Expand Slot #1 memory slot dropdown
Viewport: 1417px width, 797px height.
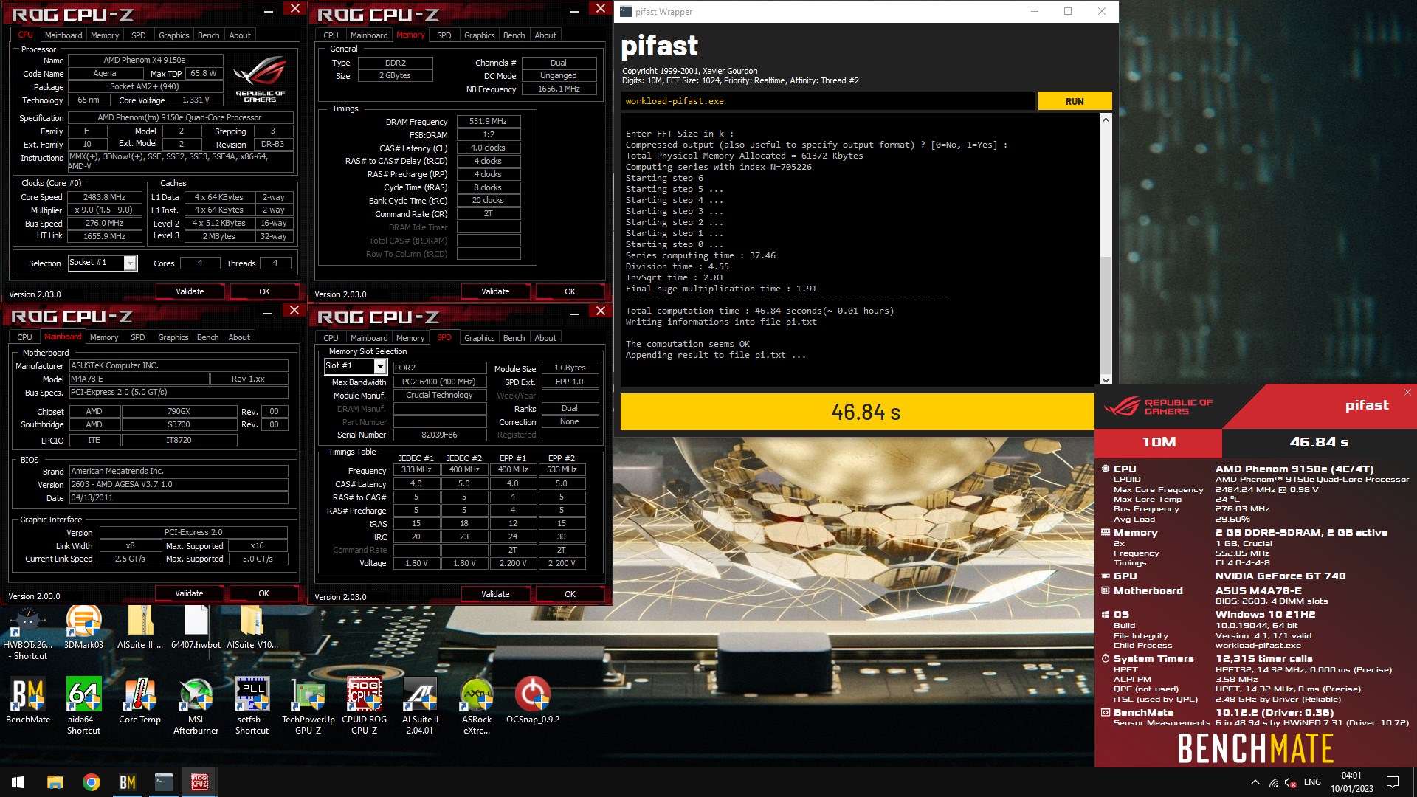(x=380, y=367)
